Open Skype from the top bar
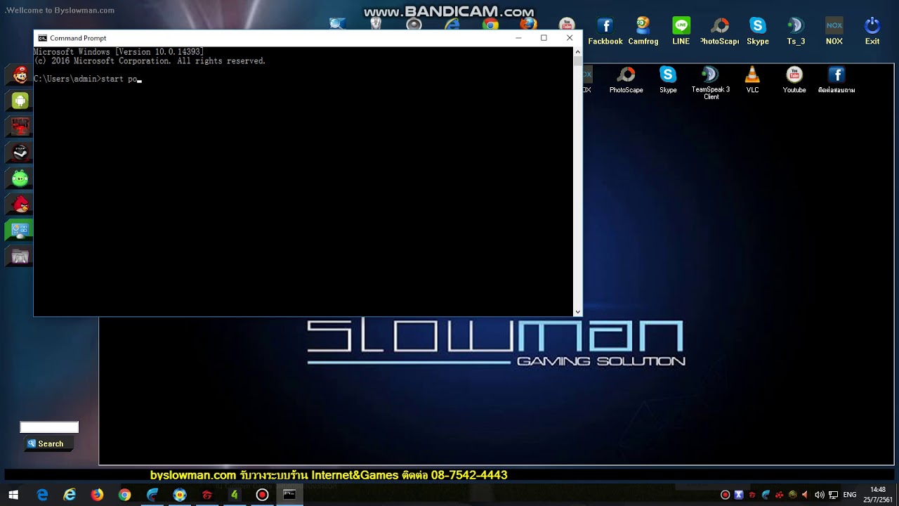Screen dimensions: 899x506 pyautogui.click(x=758, y=32)
